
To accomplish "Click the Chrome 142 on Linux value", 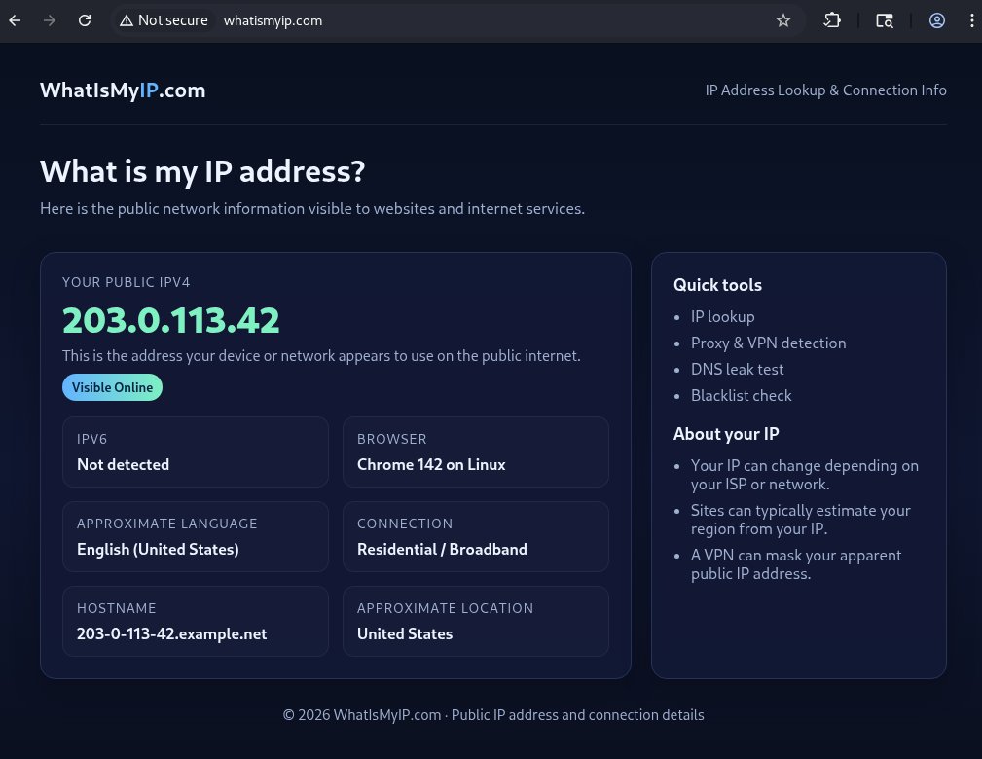I will (x=431, y=465).
